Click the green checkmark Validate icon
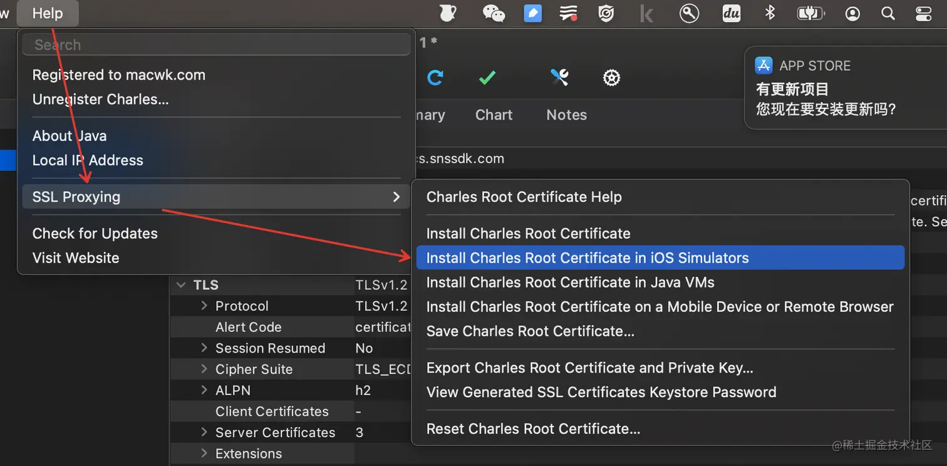 487,78
